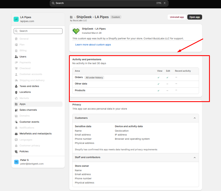This screenshot has height=191, width=221.
Task: Click the Orders area label
Action: (x=79, y=77)
